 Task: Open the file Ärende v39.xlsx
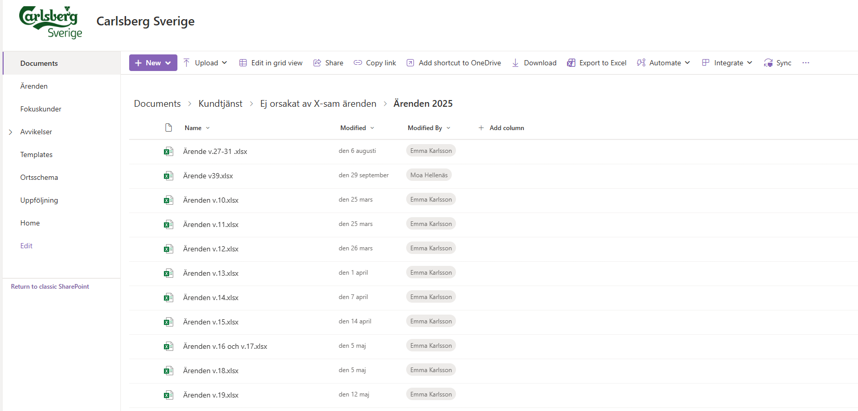[x=208, y=176]
